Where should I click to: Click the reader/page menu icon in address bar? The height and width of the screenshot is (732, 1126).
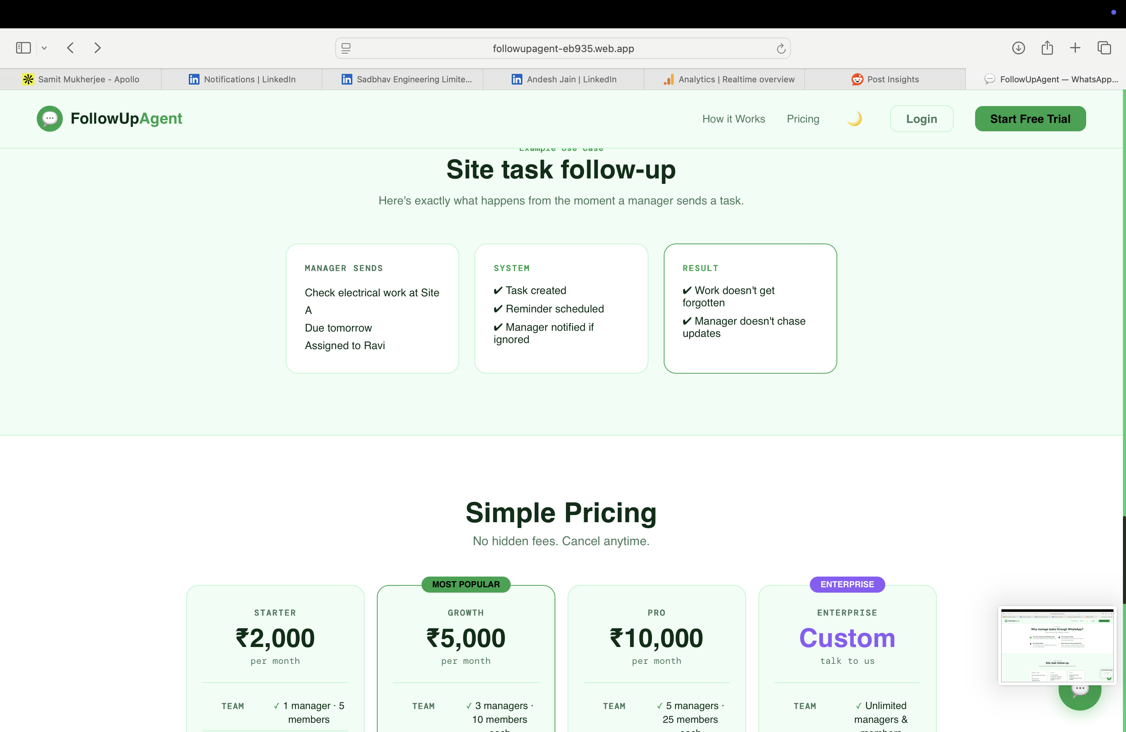[346, 48]
